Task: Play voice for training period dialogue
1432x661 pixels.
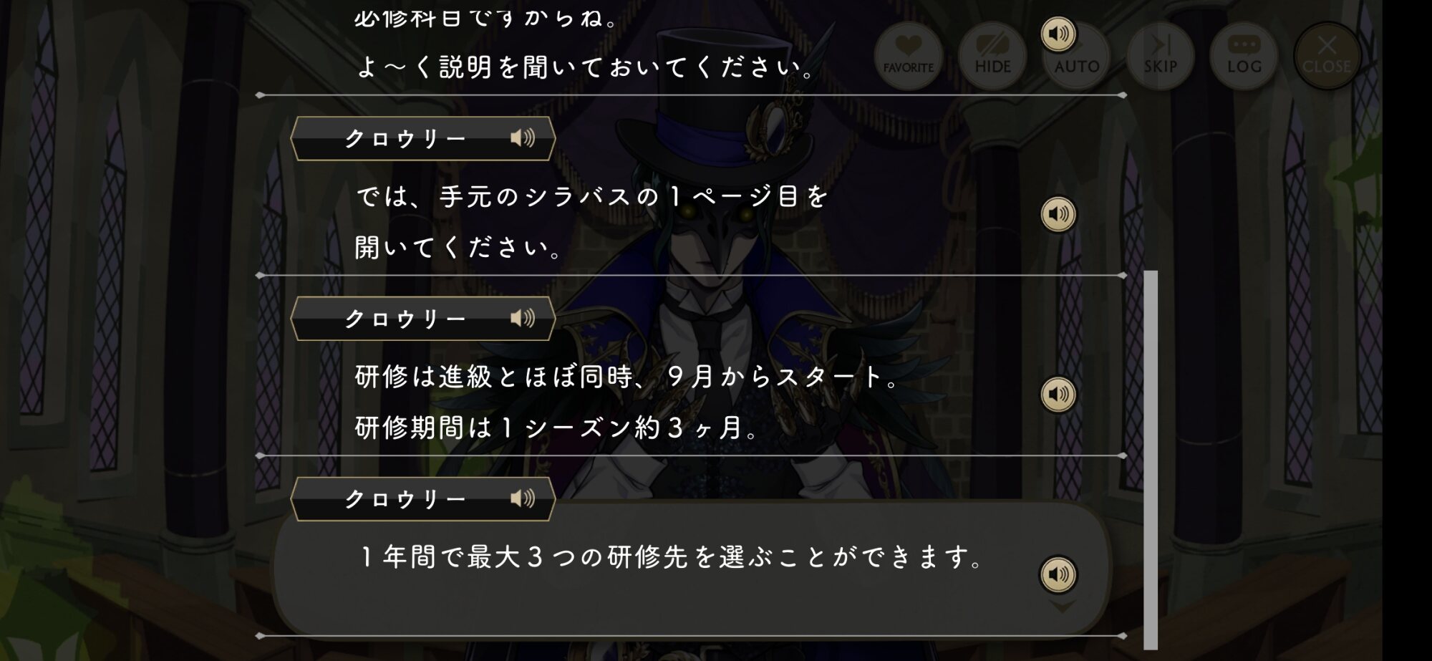Action: pyautogui.click(x=1058, y=394)
